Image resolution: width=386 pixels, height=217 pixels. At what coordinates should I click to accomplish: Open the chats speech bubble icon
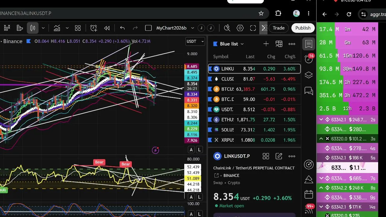coord(309,91)
